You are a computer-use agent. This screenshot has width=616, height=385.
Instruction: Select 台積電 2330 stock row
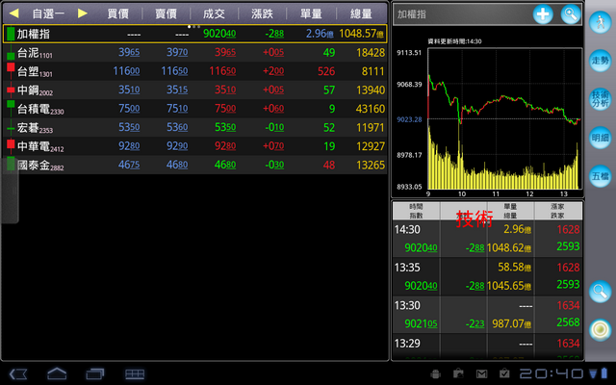(194, 109)
